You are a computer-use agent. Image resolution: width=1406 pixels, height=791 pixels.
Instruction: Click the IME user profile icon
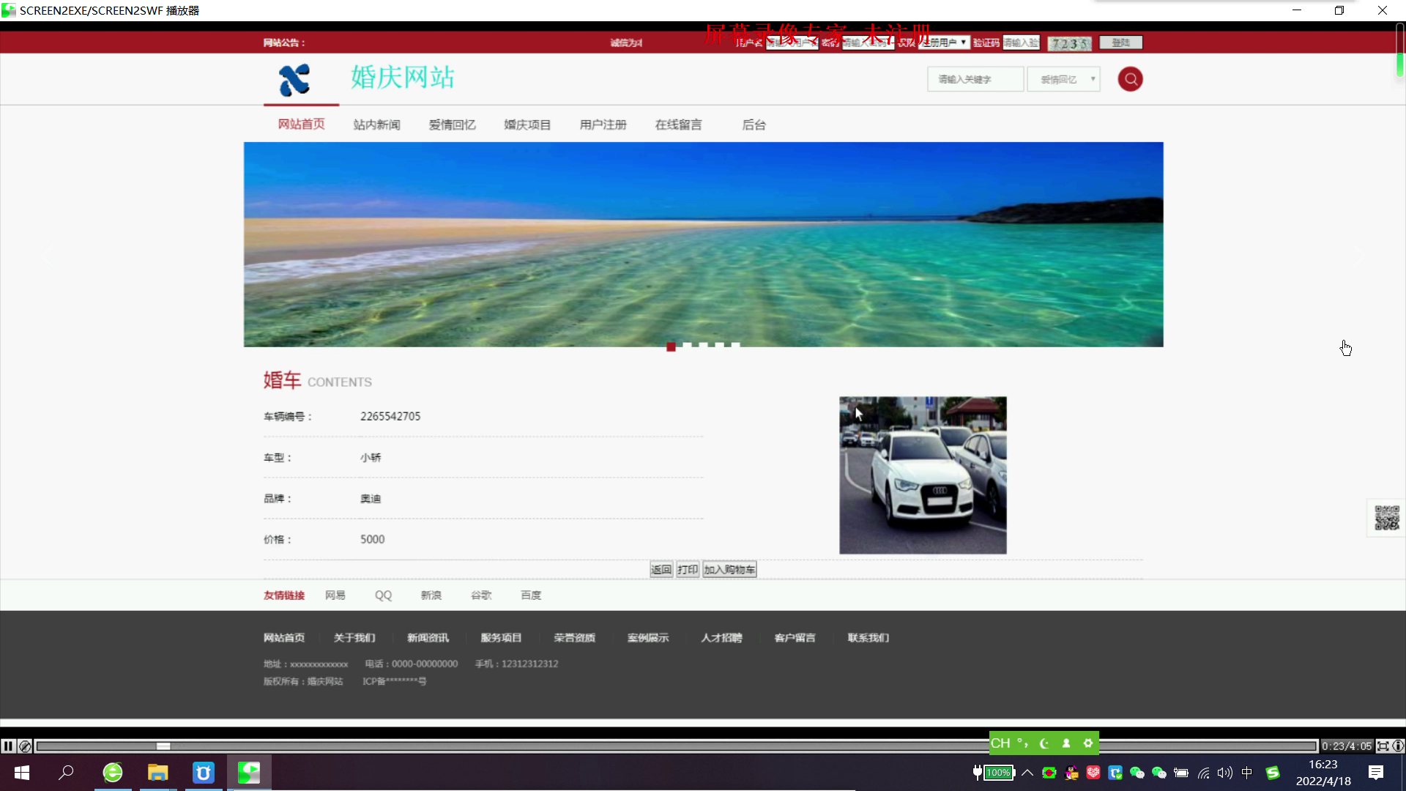[1066, 743]
